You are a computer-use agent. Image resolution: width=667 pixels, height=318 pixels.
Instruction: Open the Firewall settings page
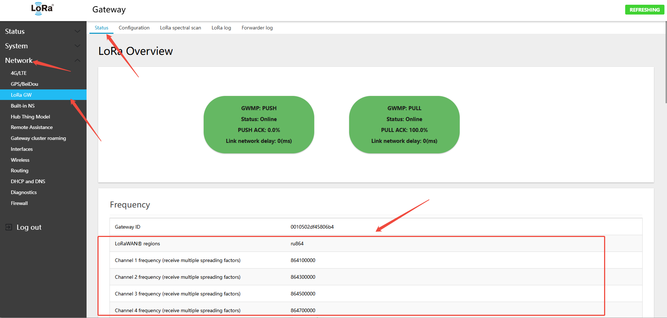click(19, 203)
